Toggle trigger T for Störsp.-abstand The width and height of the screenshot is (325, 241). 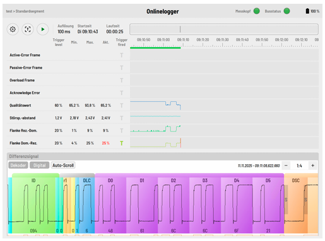pos(121,118)
